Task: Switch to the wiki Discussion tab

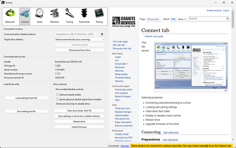Action: pos(153,19)
